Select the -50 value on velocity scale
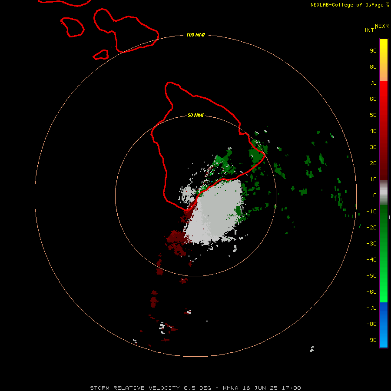 click(371, 276)
